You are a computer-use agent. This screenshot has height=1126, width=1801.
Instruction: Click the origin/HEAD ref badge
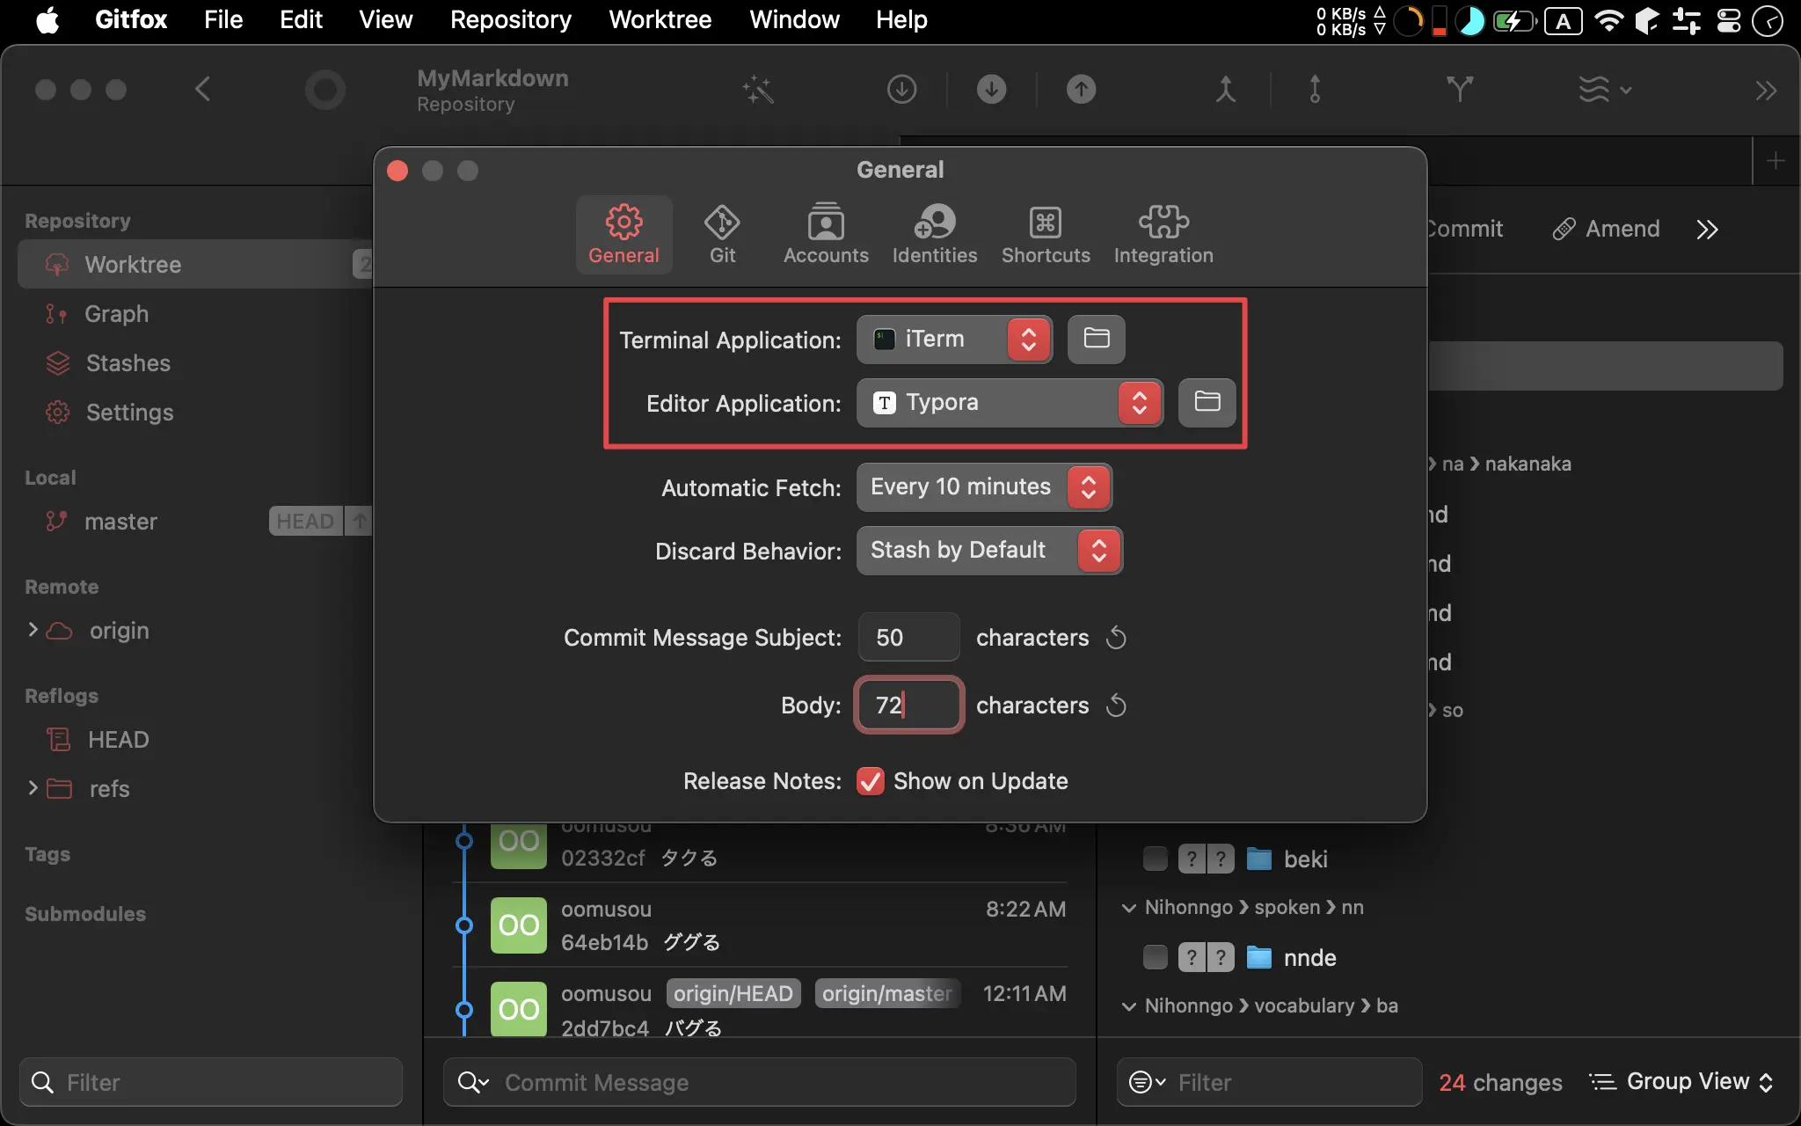pyautogui.click(x=733, y=993)
